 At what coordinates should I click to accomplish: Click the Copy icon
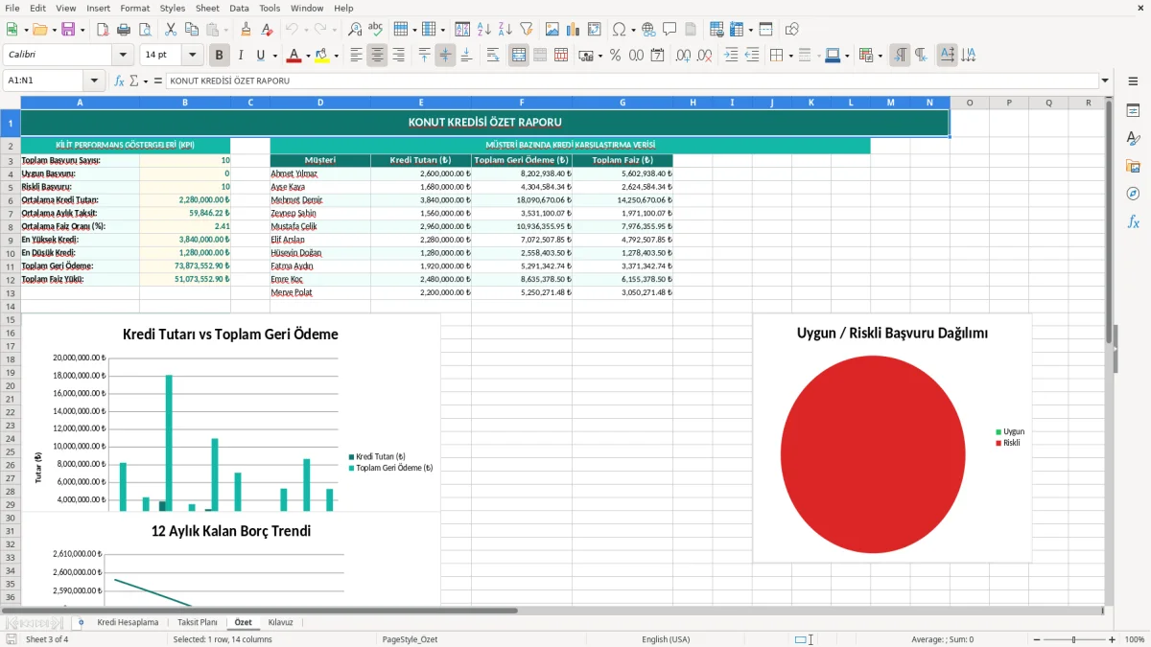tap(191, 30)
